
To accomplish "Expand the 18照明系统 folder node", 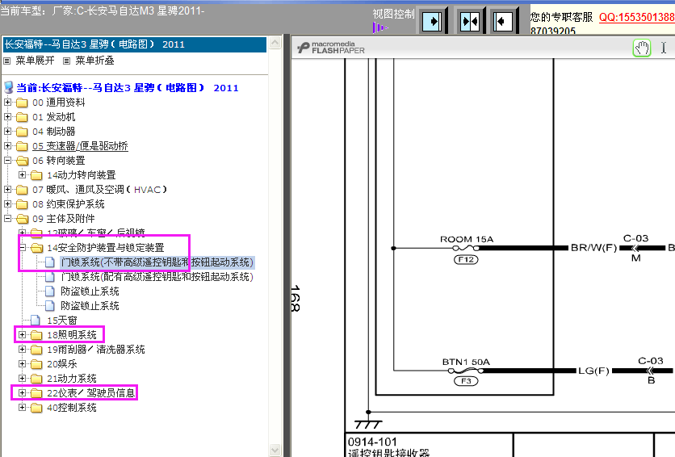I will click(23, 335).
